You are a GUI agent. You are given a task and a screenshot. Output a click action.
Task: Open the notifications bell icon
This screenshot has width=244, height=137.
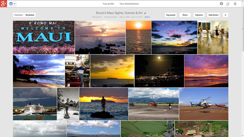click(228, 4)
